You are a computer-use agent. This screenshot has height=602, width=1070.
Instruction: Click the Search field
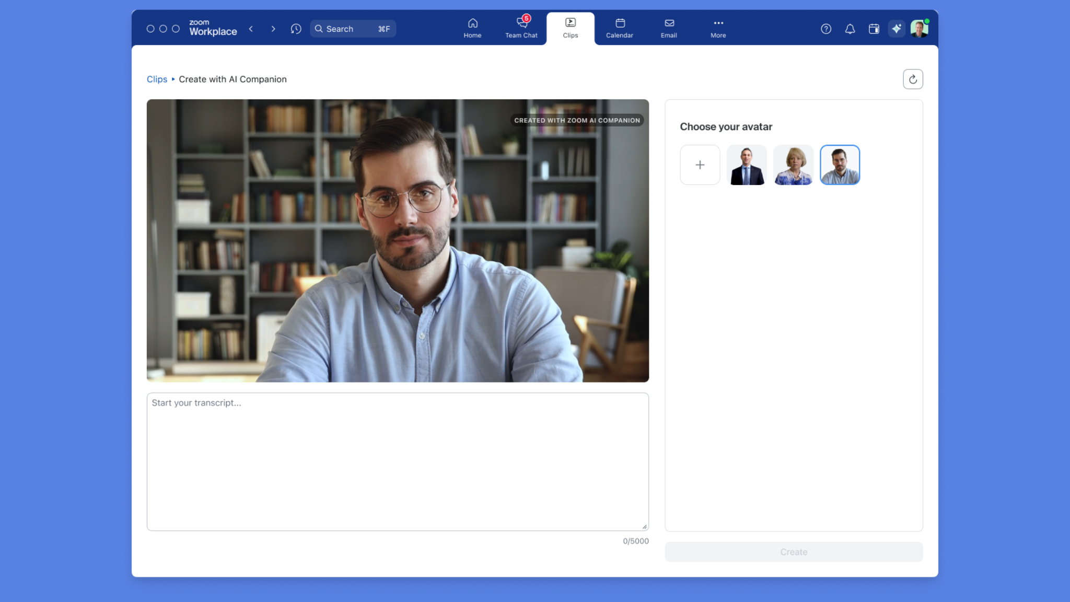tap(353, 29)
